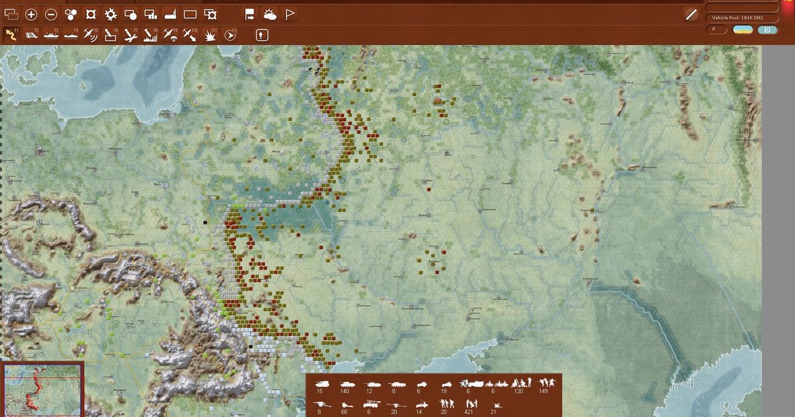The image size is (795, 417).
Task: Click the tank icon with count 140
Action: coord(347,384)
